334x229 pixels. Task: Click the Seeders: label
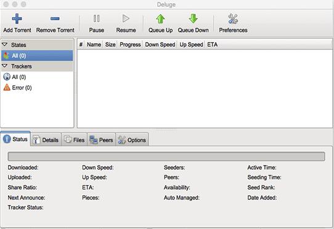(x=174, y=167)
